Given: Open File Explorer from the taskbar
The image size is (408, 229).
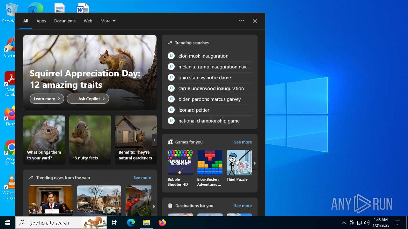Looking at the screenshot, I should point(146,223).
